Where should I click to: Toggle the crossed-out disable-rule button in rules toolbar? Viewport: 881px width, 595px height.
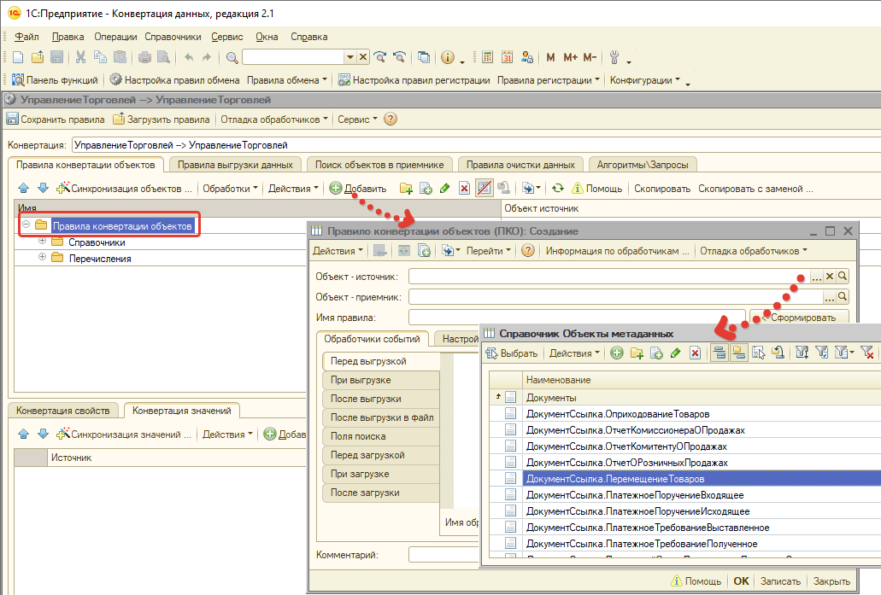pos(484,189)
